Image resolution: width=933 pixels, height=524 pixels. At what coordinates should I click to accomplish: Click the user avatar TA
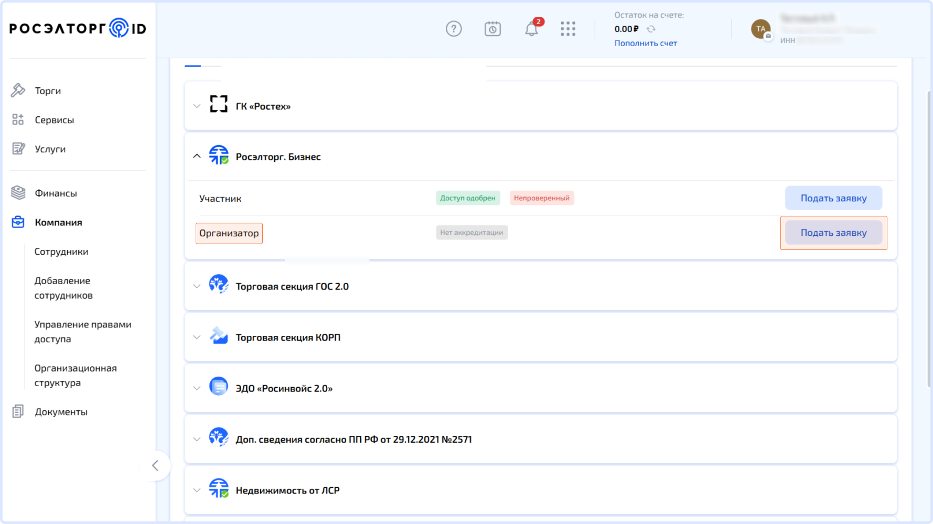click(760, 29)
